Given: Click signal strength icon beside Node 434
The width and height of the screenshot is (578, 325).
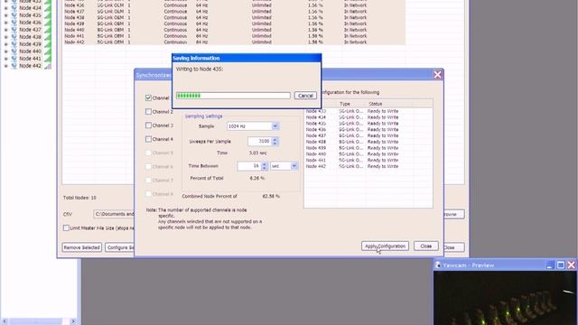Looking at the screenshot, I should (x=48, y=8).
